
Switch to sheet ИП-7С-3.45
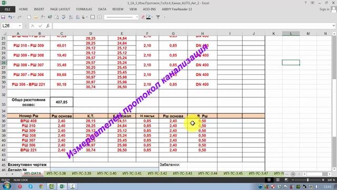(233, 174)
